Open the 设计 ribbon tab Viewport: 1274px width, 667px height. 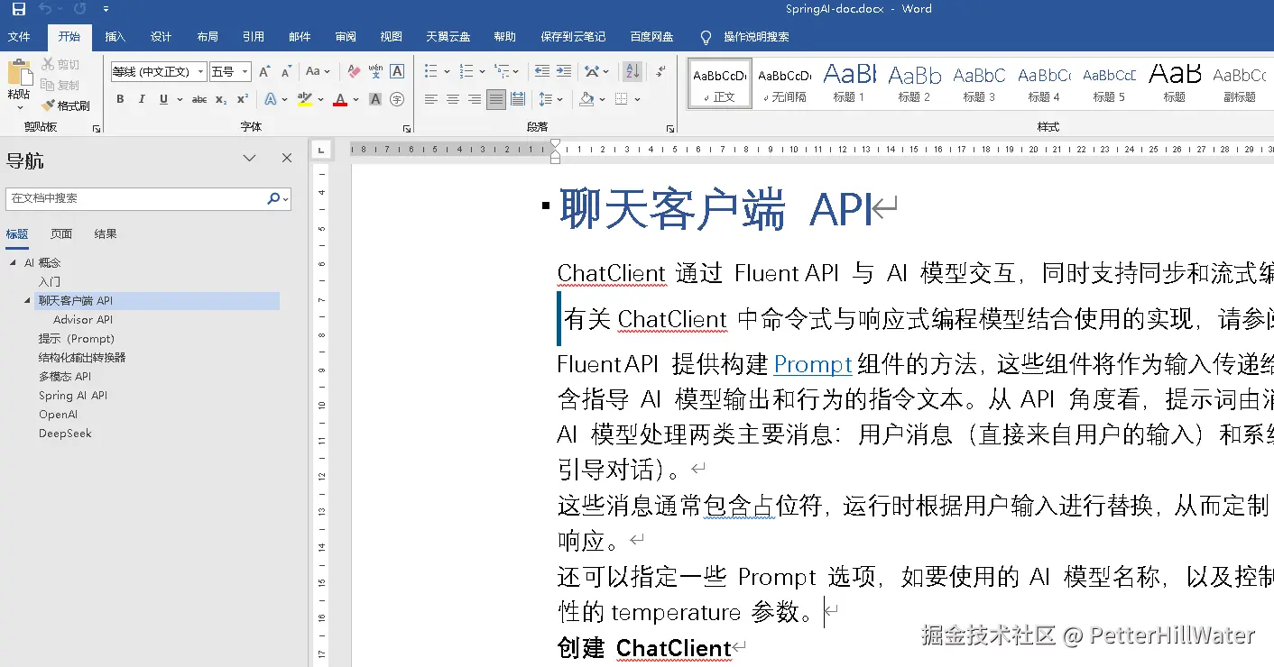pyautogui.click(x=161, y=37)
